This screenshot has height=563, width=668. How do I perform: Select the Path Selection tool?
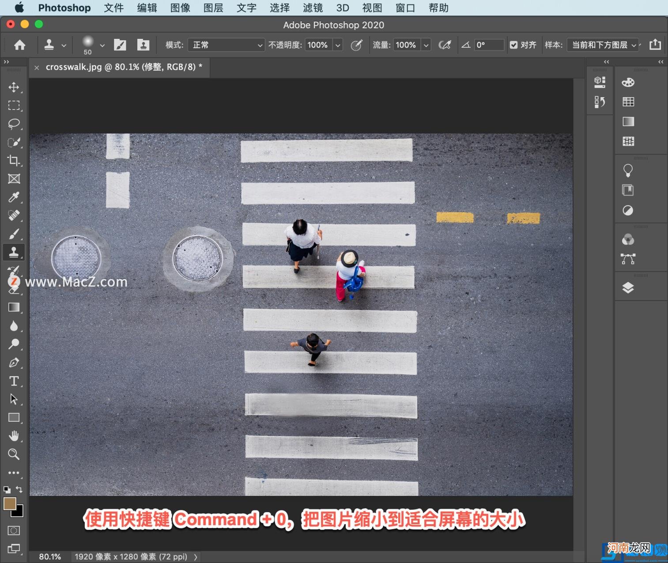coord(14,399)
